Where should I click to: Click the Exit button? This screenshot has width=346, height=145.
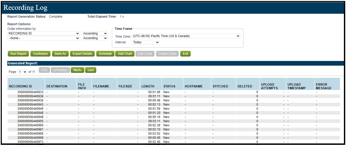pyautogui.click(x=185, y=54)
